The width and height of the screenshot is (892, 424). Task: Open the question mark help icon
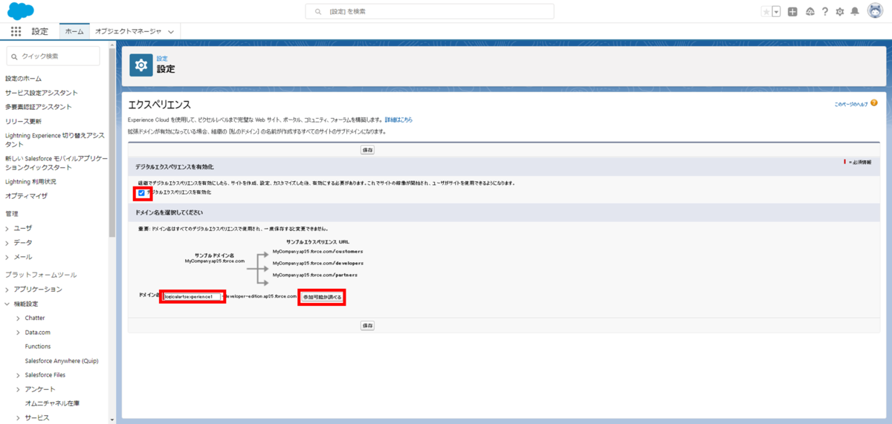pyautogui.click(x=825, y=12)
